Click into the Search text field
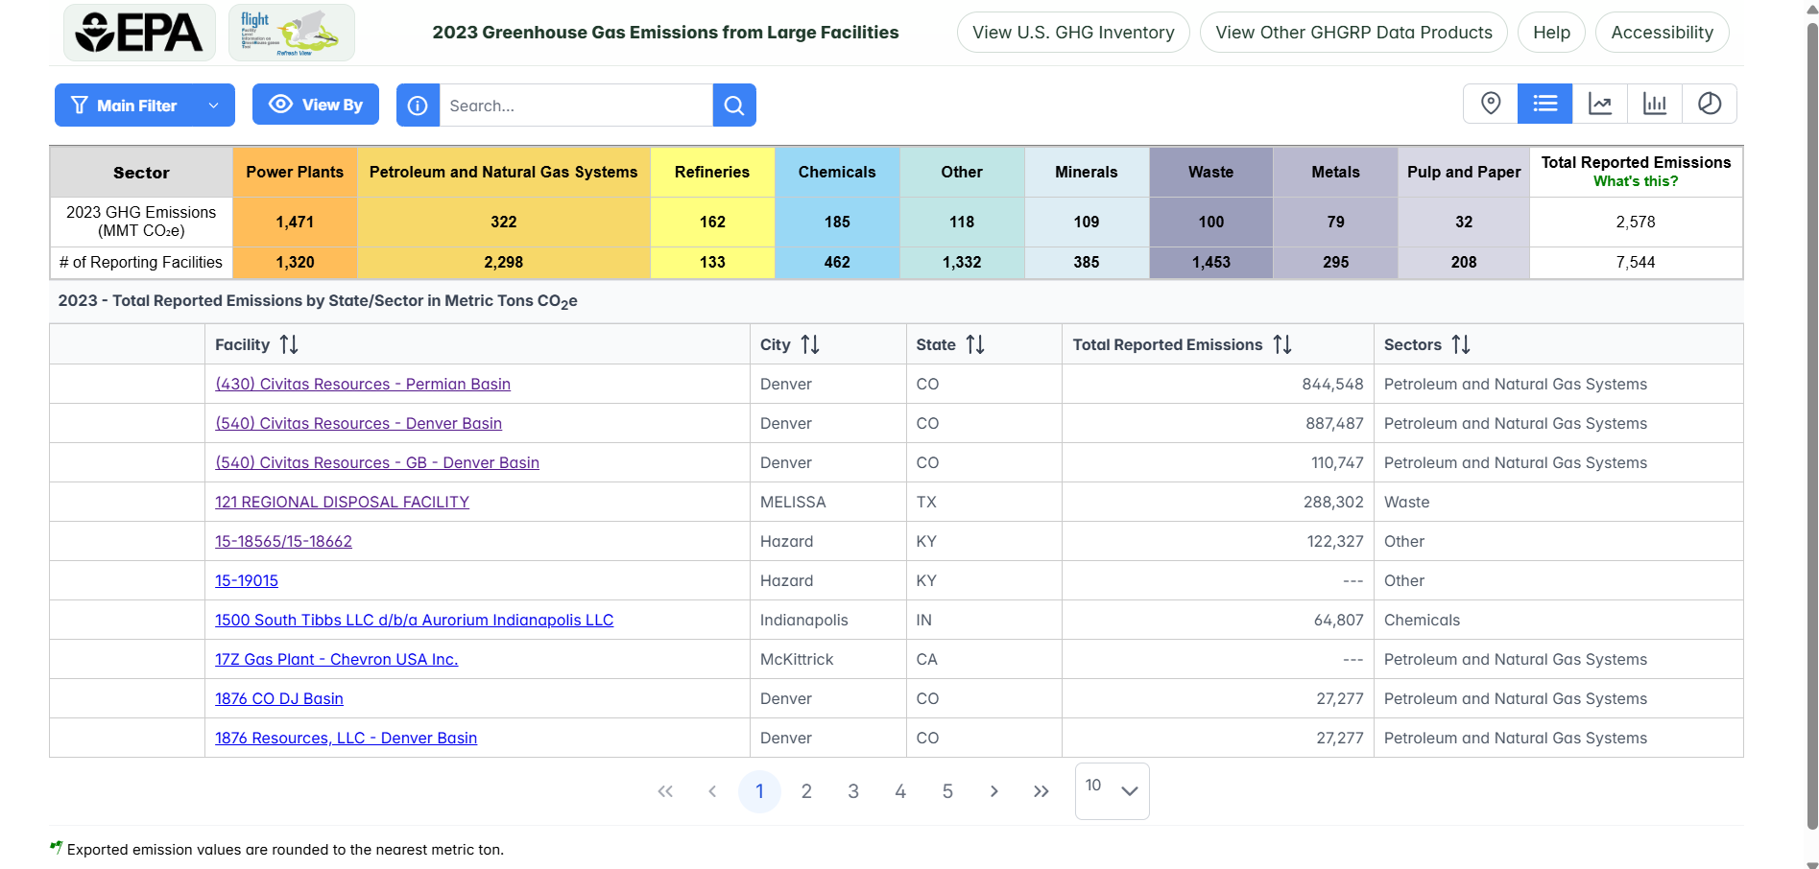The image size is (1819, 869). coord(576,106)
